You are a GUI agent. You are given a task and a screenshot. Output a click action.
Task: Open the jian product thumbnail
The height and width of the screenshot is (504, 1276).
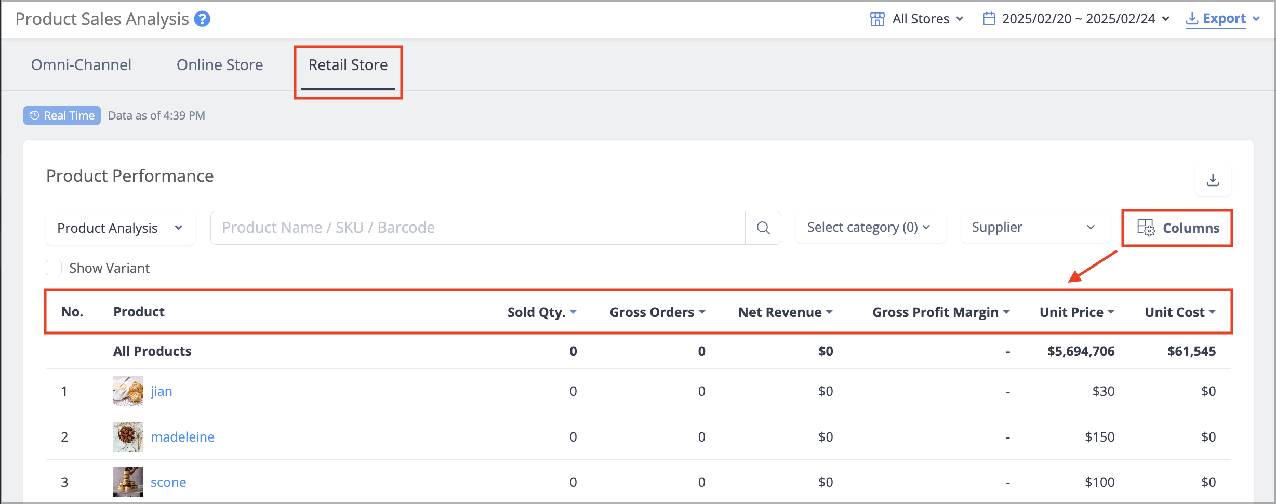click(x=128, y=391)
